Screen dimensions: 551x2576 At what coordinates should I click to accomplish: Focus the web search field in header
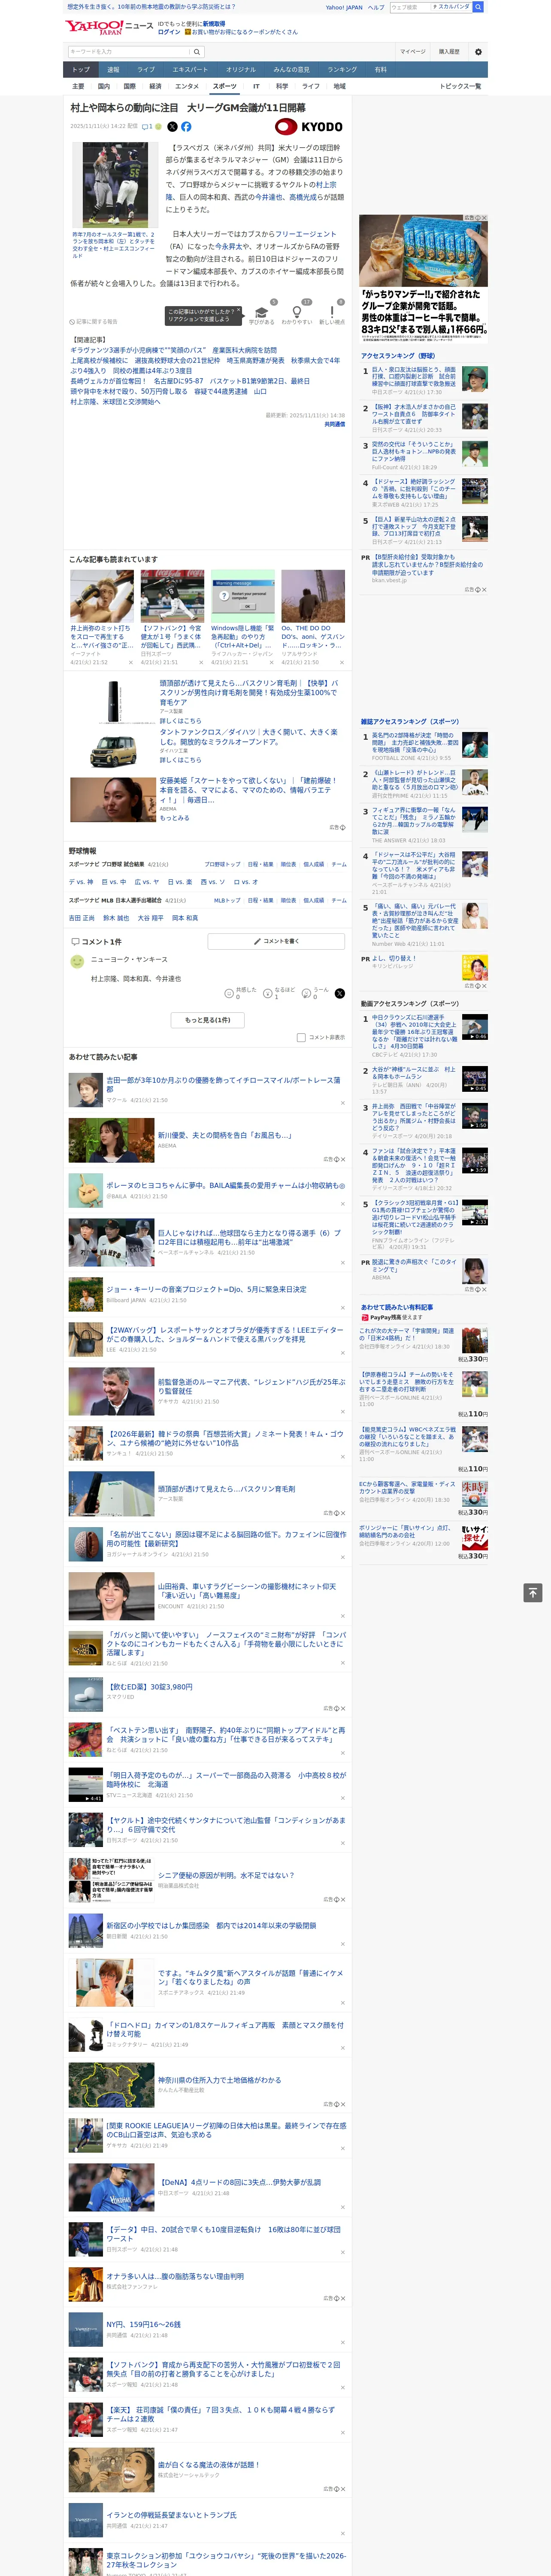(410, 7)
